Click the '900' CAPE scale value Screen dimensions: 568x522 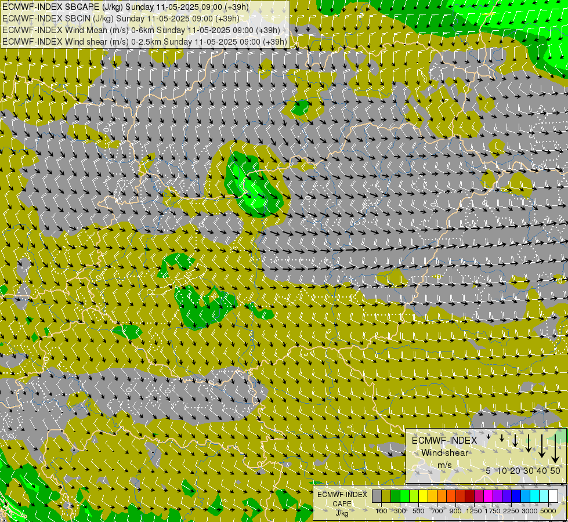pyautogui.click(x=455, y=511)
